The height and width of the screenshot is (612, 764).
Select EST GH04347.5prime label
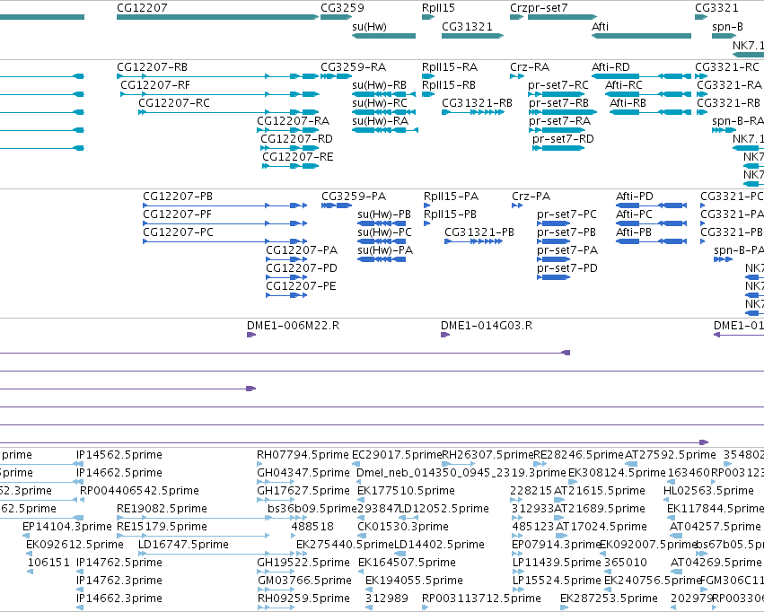303,473
